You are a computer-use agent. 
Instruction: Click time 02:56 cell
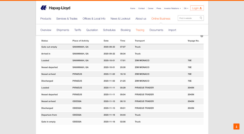pyautogui.click(x=123, y=122)
